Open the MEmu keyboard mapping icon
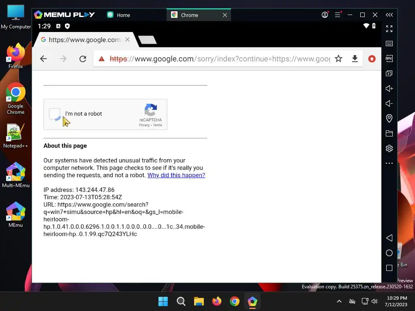 pyautogui.click(x=389, y=43)
